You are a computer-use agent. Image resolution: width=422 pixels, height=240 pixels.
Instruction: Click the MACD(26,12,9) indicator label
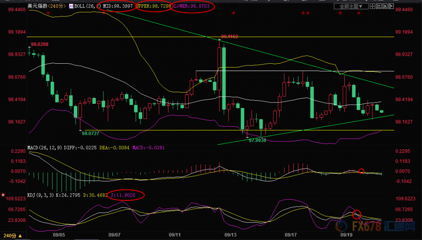(x=45, y=148)
